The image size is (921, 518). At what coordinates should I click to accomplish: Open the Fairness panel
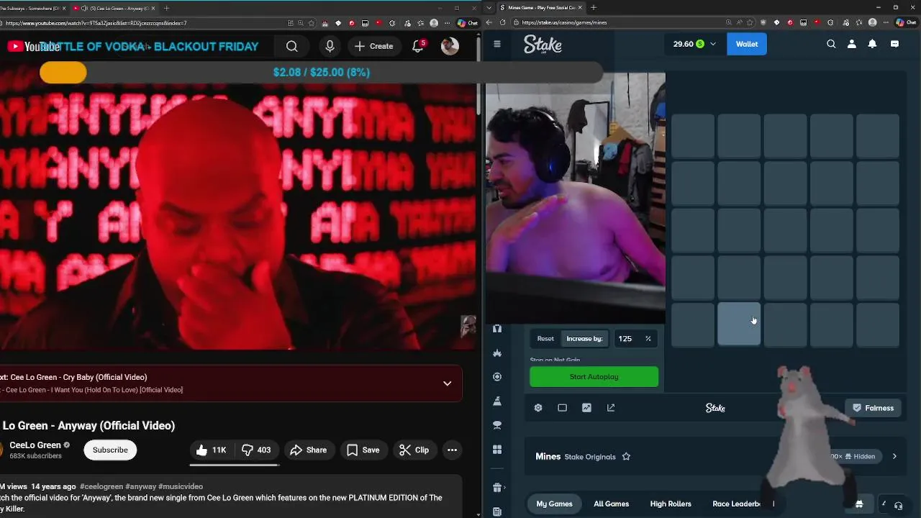(x=872, y=408)
